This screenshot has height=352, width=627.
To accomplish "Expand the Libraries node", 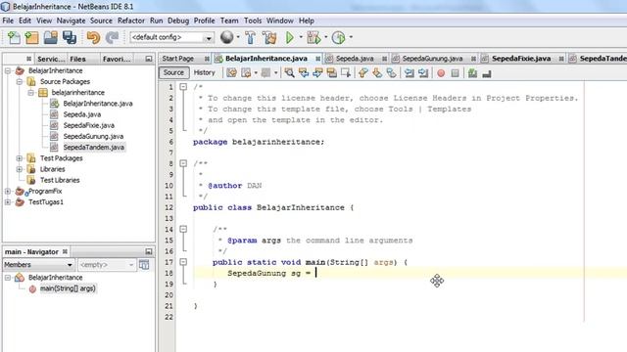I will [x=20, y=169].
